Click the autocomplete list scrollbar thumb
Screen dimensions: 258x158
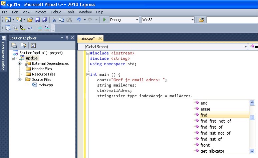tap(253, 117)
